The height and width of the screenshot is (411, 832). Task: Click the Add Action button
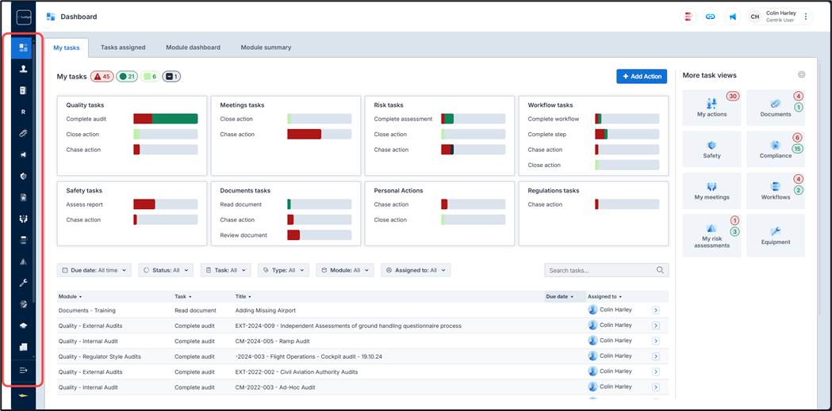(x=641, y=76)
